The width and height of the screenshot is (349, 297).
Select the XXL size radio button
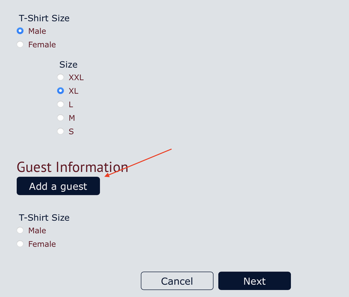point(60,77)
